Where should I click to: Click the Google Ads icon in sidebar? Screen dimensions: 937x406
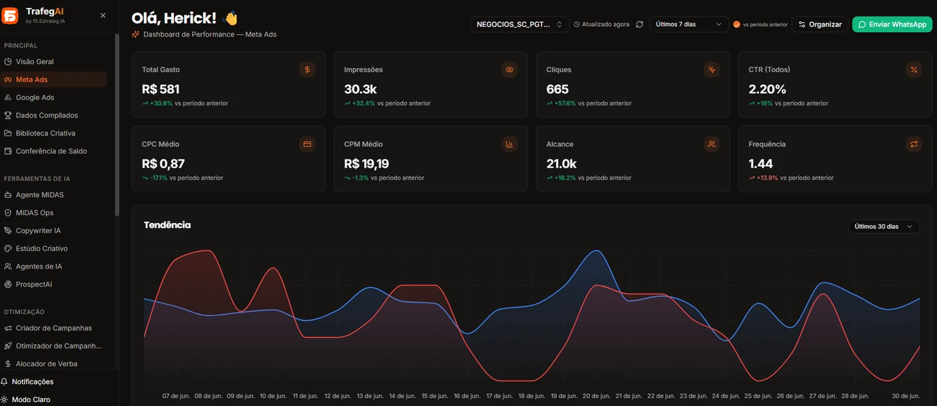[8, 97]
